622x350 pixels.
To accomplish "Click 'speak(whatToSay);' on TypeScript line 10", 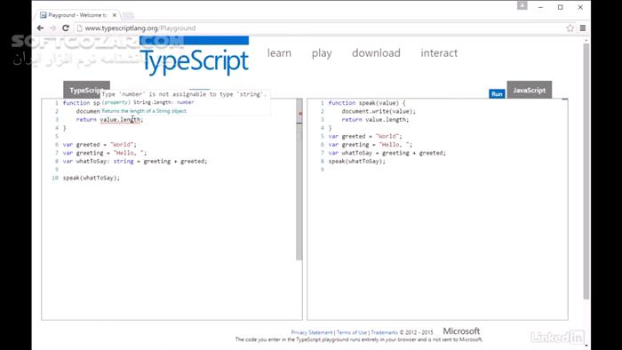I will pos(92,178).
